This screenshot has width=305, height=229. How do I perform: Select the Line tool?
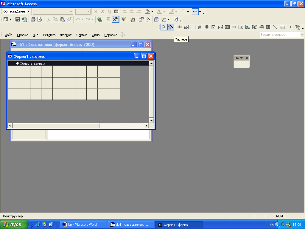tap(275, 27)
